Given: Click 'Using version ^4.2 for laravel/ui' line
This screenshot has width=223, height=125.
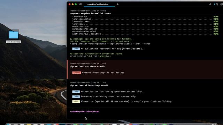Looking at the screenshot, I should point(90,56).
